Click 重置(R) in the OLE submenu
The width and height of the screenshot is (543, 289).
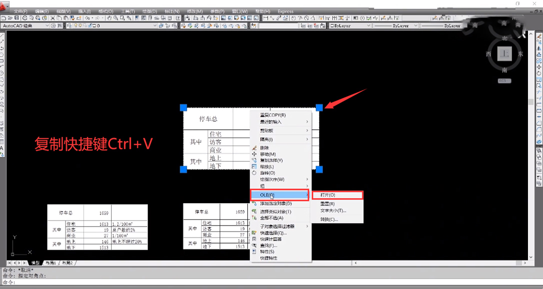[x=337, y=204]
